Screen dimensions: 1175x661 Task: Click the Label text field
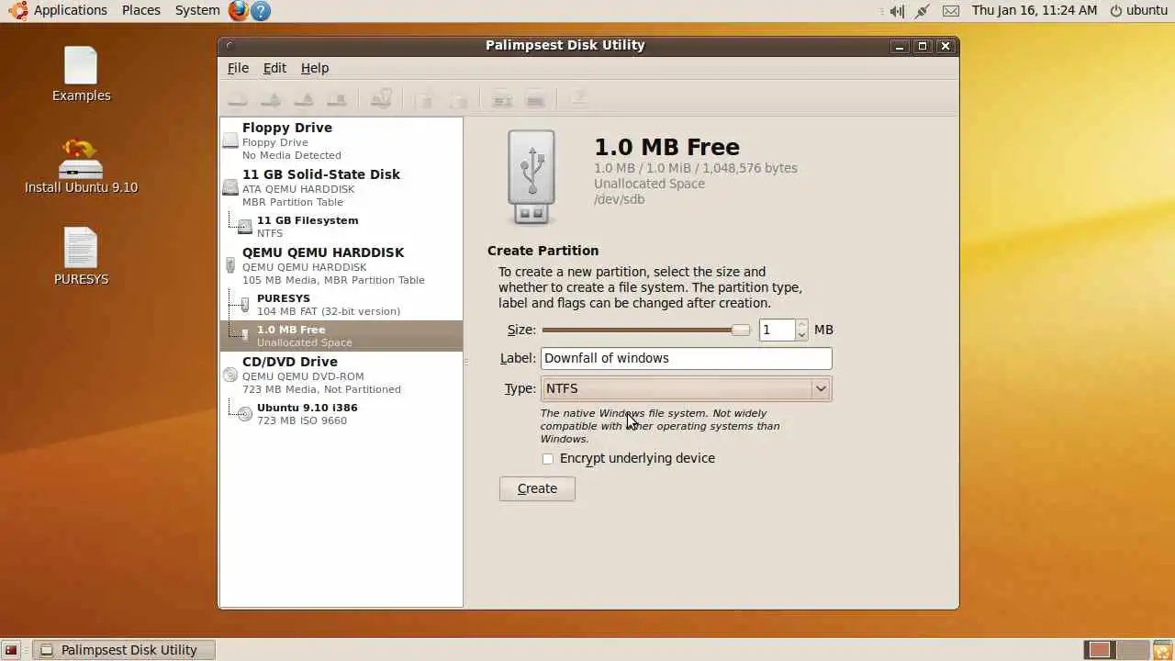(687, 358)
